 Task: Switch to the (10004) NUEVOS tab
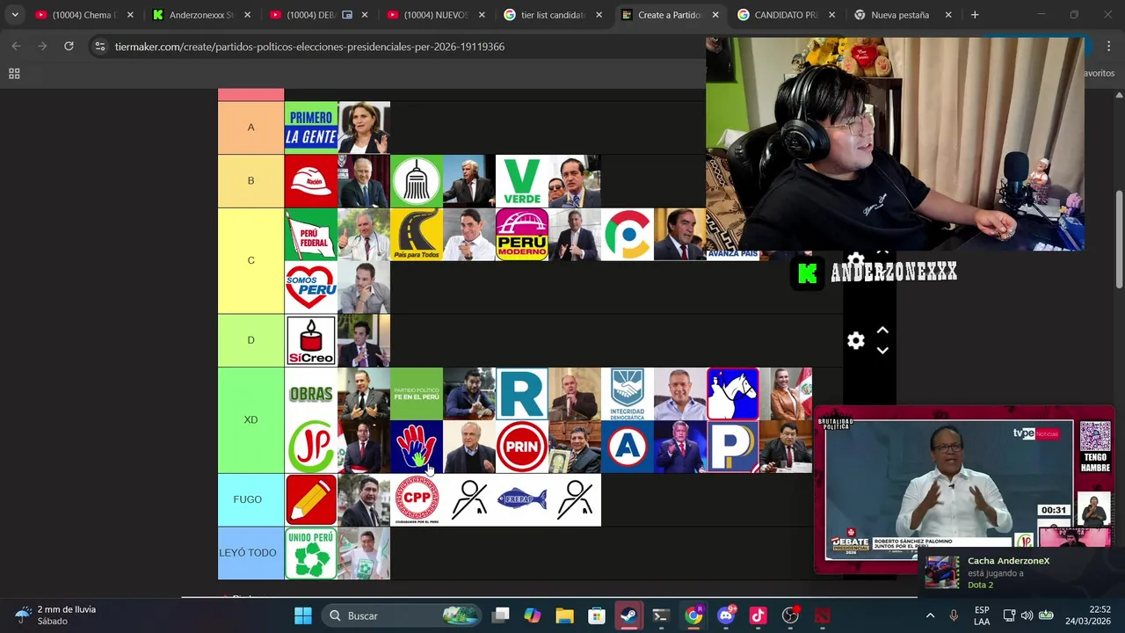click(x=435, y=15)
